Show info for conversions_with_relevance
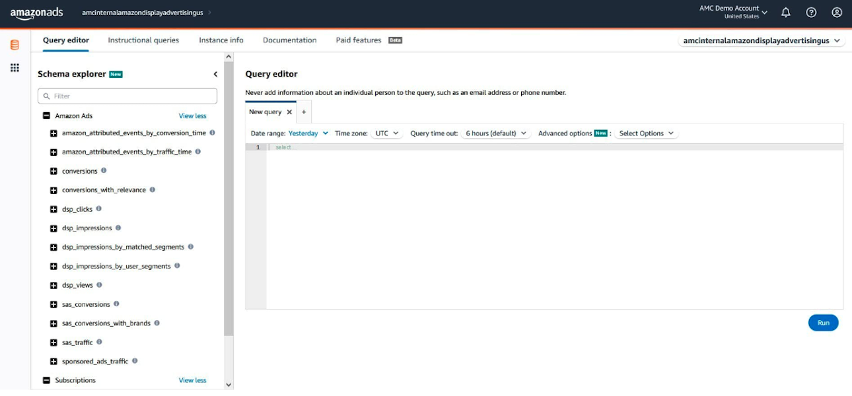852x396 pixels. [152, 189]
